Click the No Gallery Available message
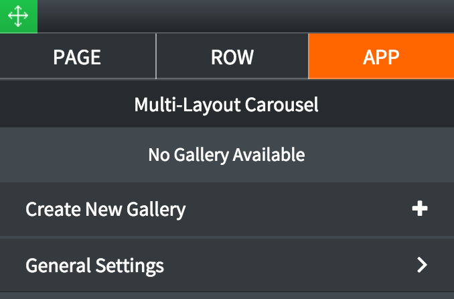The image size is (454, 299). tap(226, 156)
